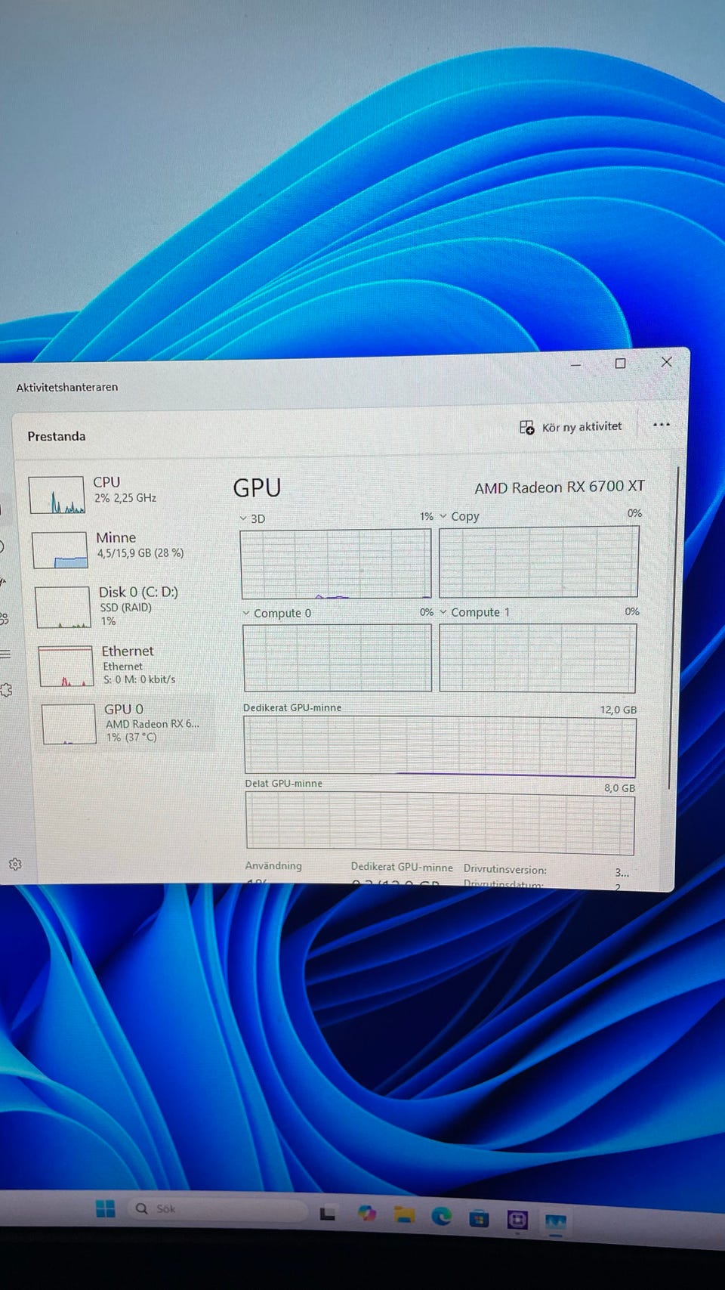Click the 2% 2,25 GHz CPU value
The height and width of the screenshot is (1290, 725).
125,498
